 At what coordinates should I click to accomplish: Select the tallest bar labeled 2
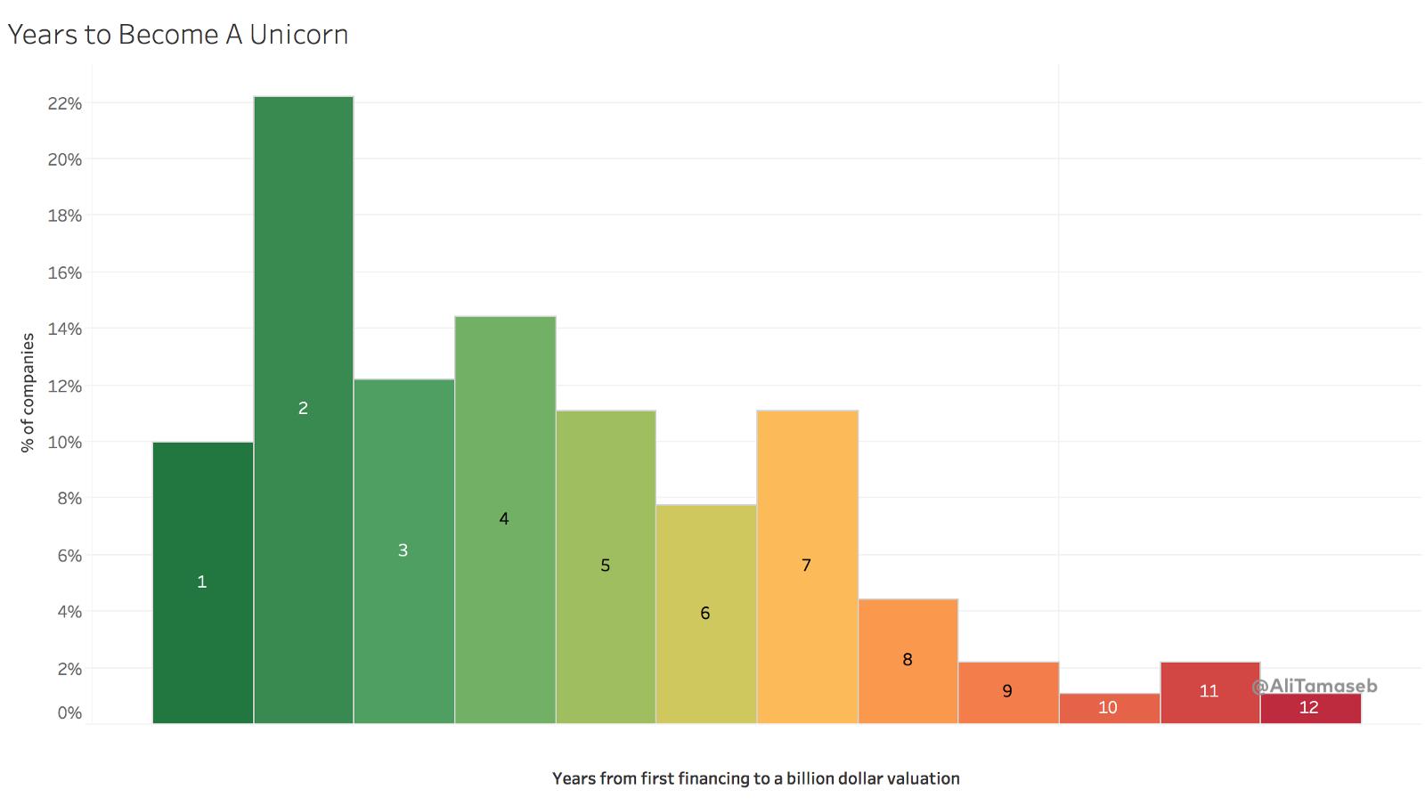303,409
